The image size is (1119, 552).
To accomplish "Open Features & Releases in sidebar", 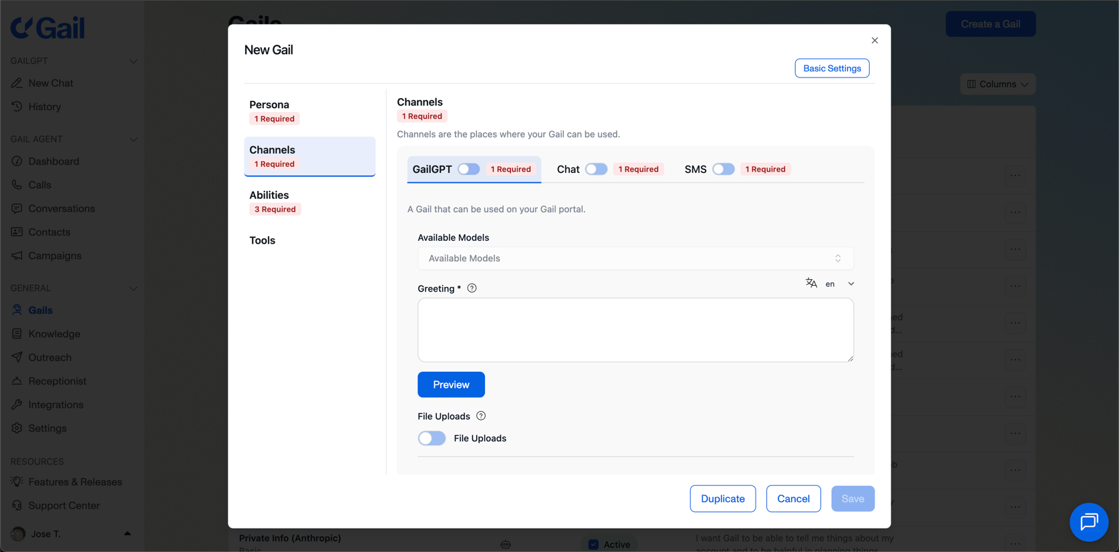I will coord(75,482).
